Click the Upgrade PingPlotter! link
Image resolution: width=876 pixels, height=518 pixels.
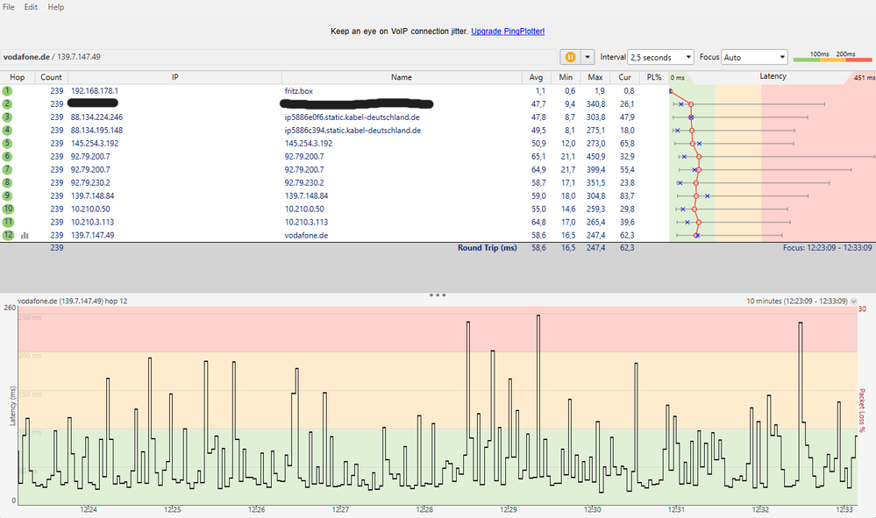508,32
